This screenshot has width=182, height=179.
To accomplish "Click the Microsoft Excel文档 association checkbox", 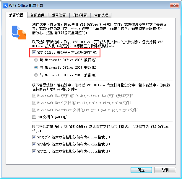I will 34,103.
